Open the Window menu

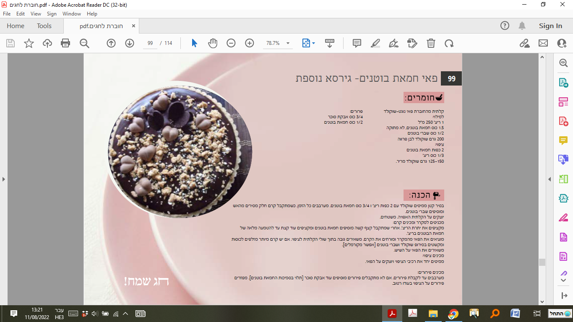tap(72, 14)
